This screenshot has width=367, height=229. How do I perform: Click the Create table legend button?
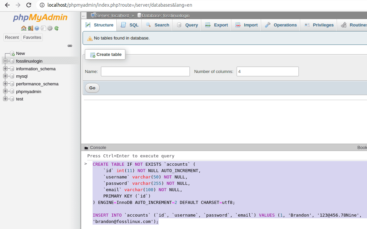pyautogui.click(x=105, y=54)
